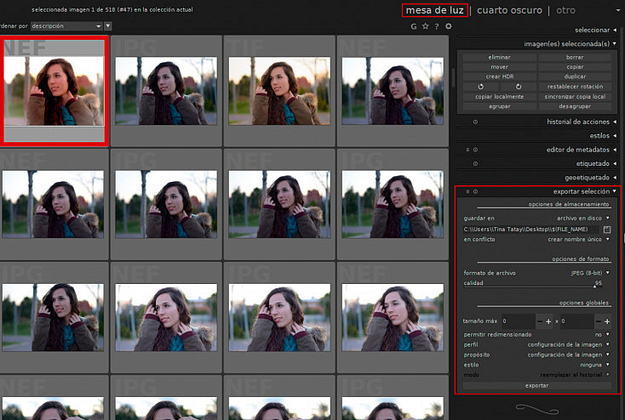Screen dimensions: 625x420
Task: Open en conflicto dropdown
Action: point(536,239)
